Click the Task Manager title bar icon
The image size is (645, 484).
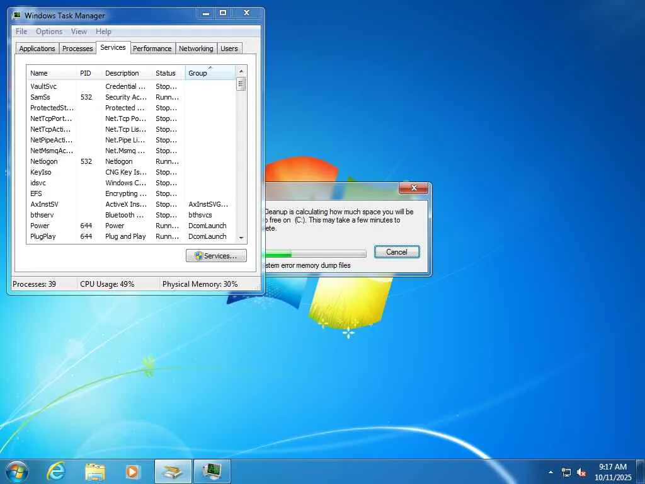pos(16,15)
